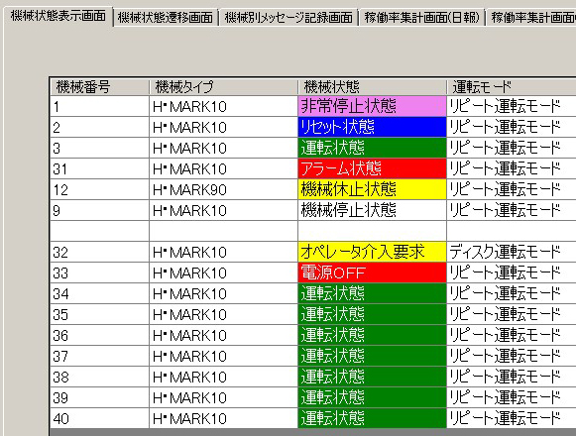Click the blue リセット状態 status cell
The width and height of the screenshot is (576, 436).
tap(372, 128)
